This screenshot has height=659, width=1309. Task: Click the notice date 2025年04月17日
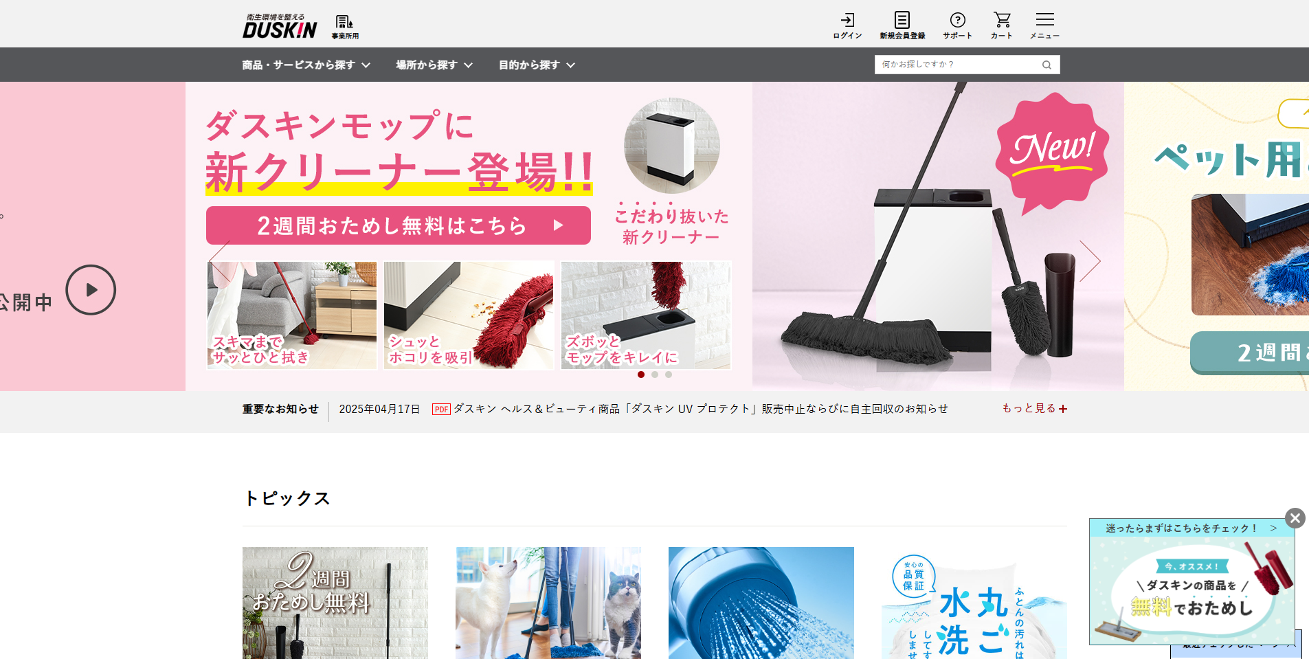(x=379, y=409)
